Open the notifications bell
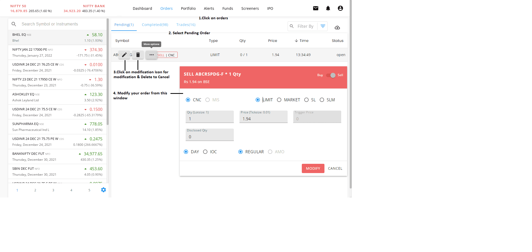 click(328, 8)
